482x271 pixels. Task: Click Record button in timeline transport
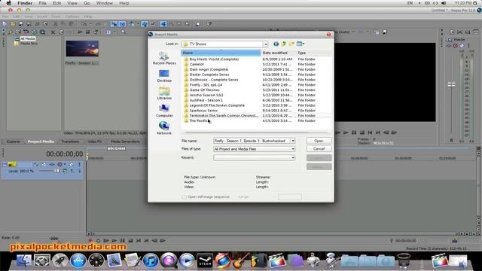tap(90, 241)
